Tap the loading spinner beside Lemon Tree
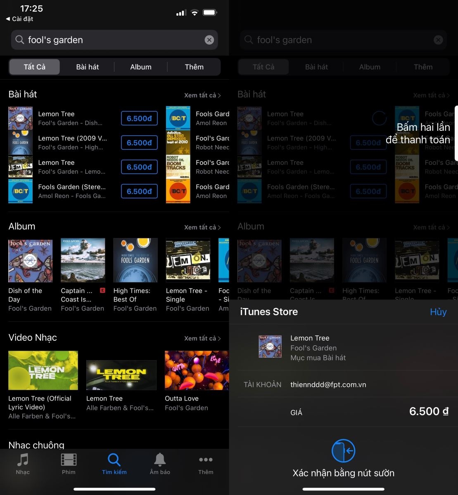The height and width of the screenshot is (495, 458). [379, 118]
